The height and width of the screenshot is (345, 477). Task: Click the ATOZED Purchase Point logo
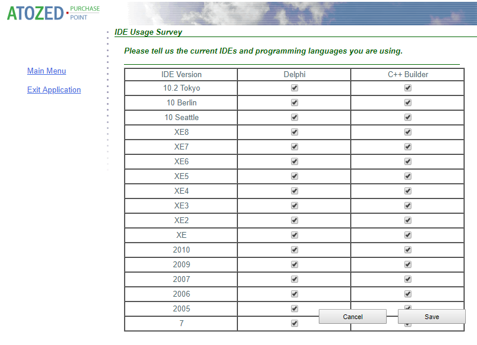coord(50,12)
